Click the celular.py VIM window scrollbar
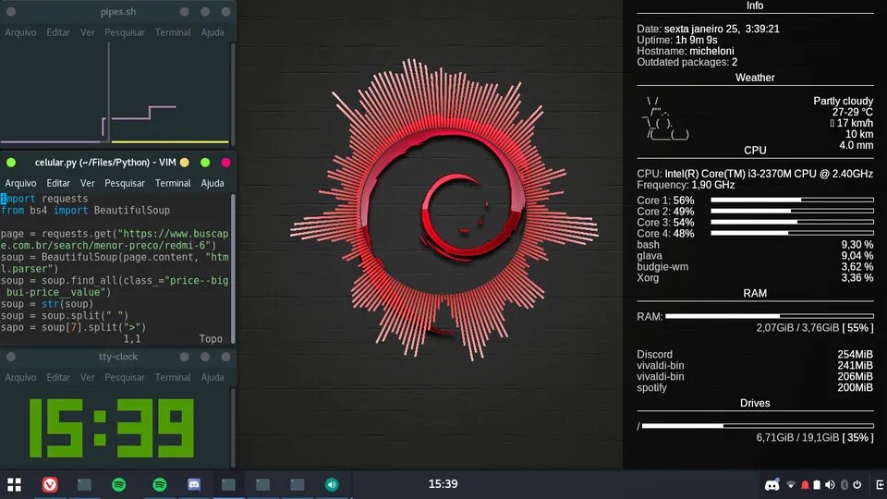 233,269
